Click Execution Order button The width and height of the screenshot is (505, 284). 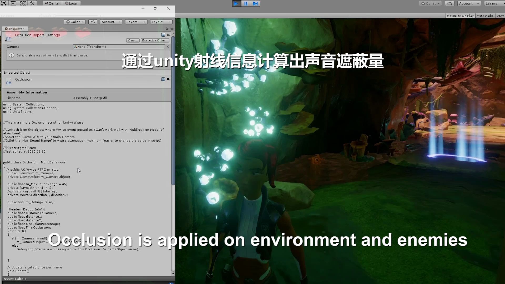pyautogui.click(x=155, y=40)
